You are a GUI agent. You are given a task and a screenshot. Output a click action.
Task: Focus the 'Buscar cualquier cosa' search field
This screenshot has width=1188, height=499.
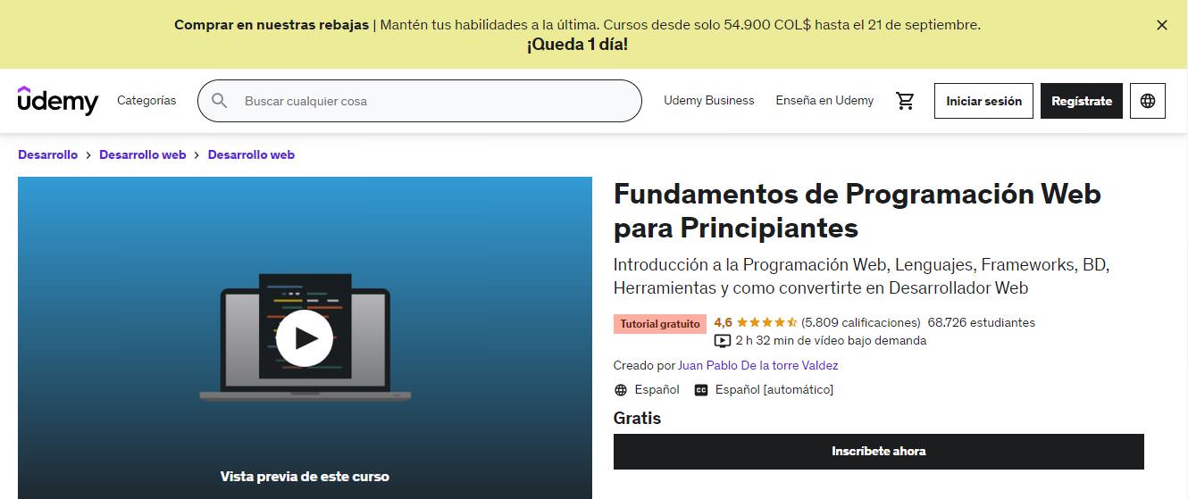[x=420, y=101]
